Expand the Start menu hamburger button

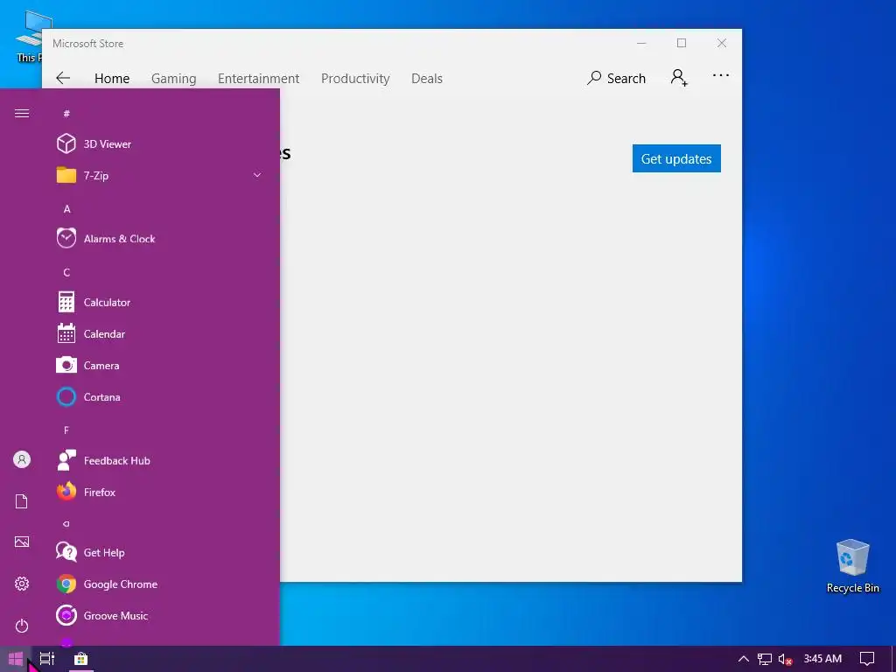22,113
